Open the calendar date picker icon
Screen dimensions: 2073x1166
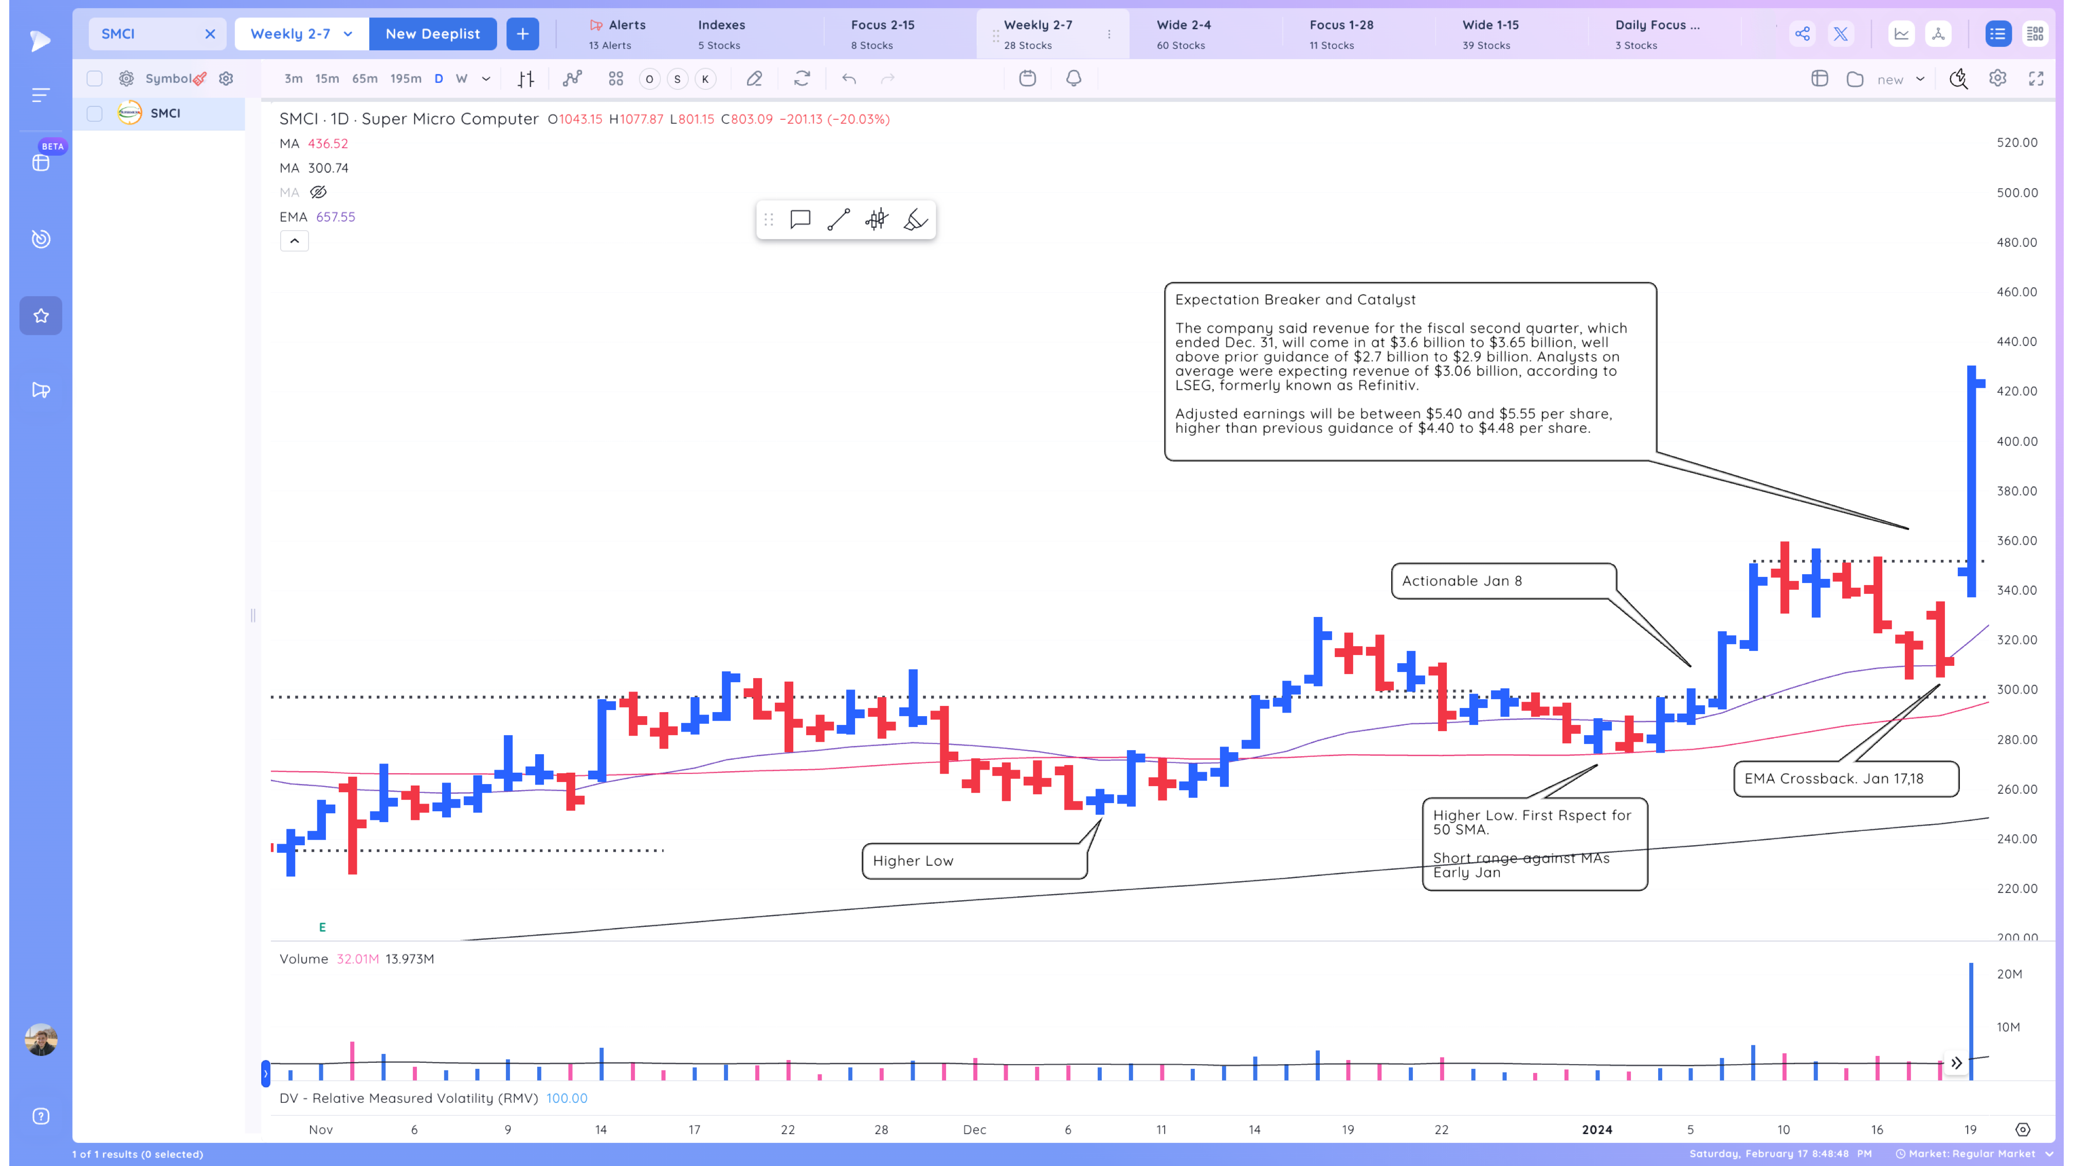1028,78
